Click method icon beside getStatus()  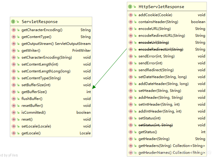[x=131, y=132]
